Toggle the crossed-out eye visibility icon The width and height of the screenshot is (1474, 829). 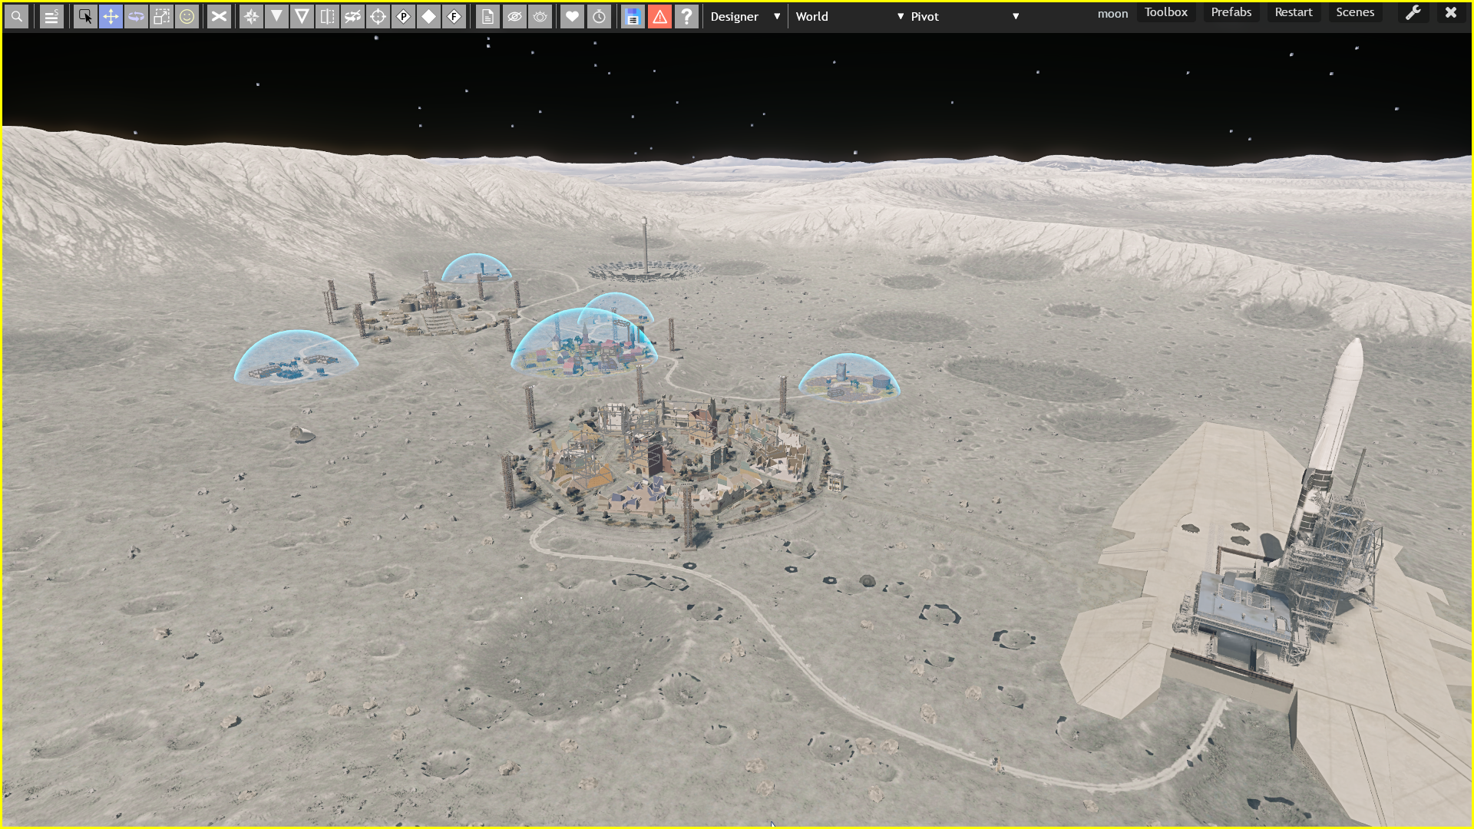[514, 16]
